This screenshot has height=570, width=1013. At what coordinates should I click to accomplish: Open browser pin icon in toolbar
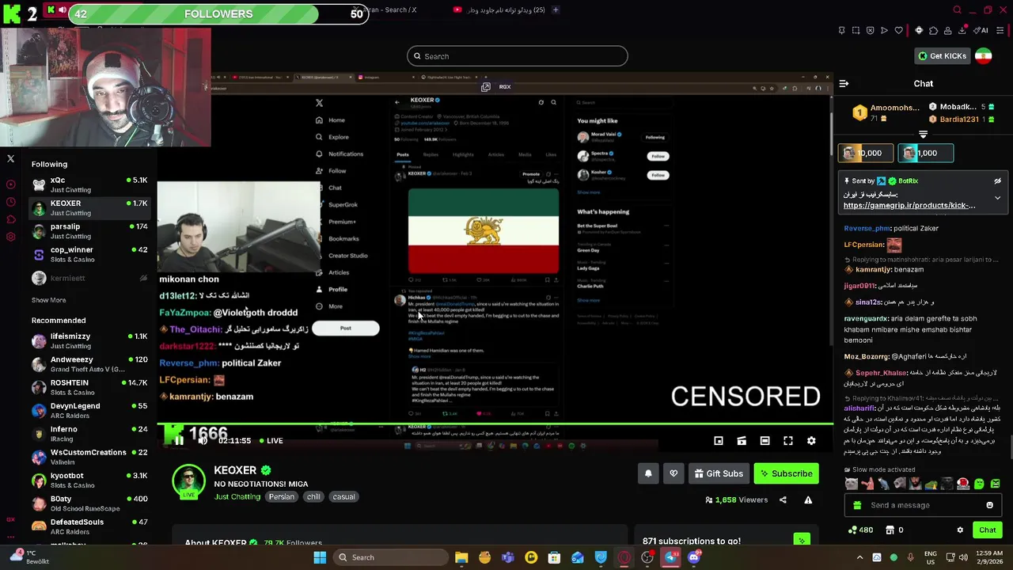(841, 30)
